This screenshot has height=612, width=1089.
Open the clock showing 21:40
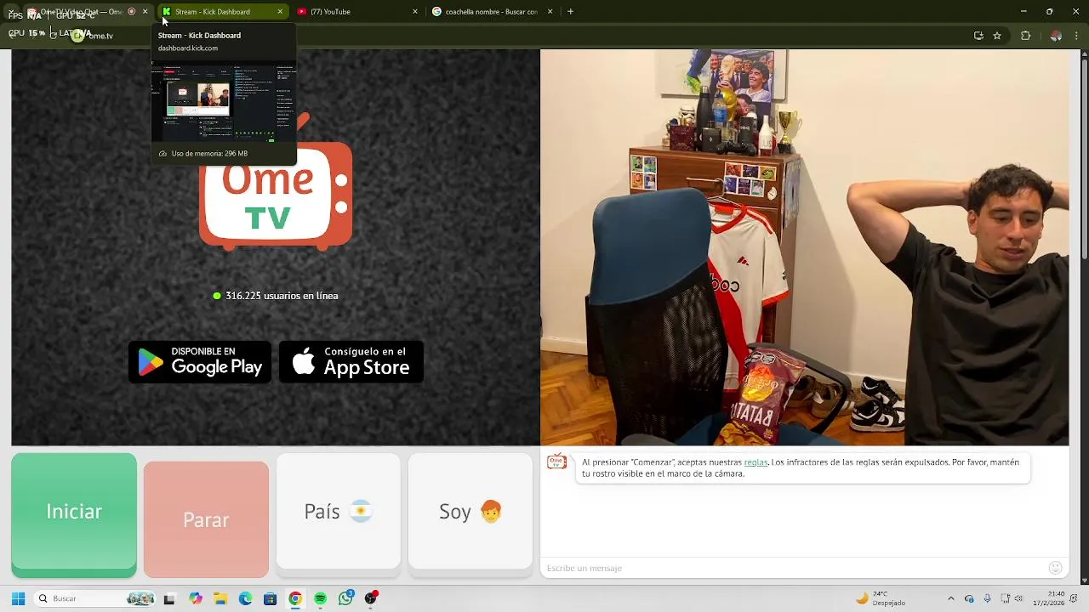(x=1048, y=598)
